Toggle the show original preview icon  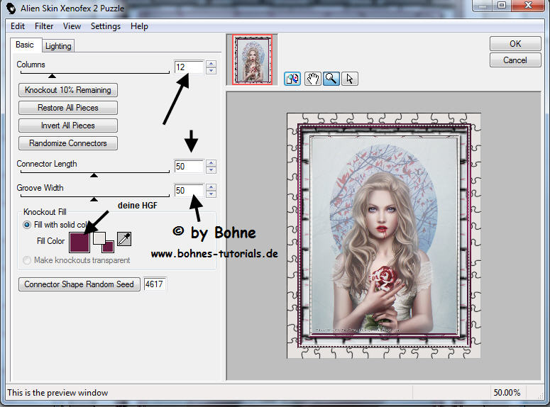[292, 79]
